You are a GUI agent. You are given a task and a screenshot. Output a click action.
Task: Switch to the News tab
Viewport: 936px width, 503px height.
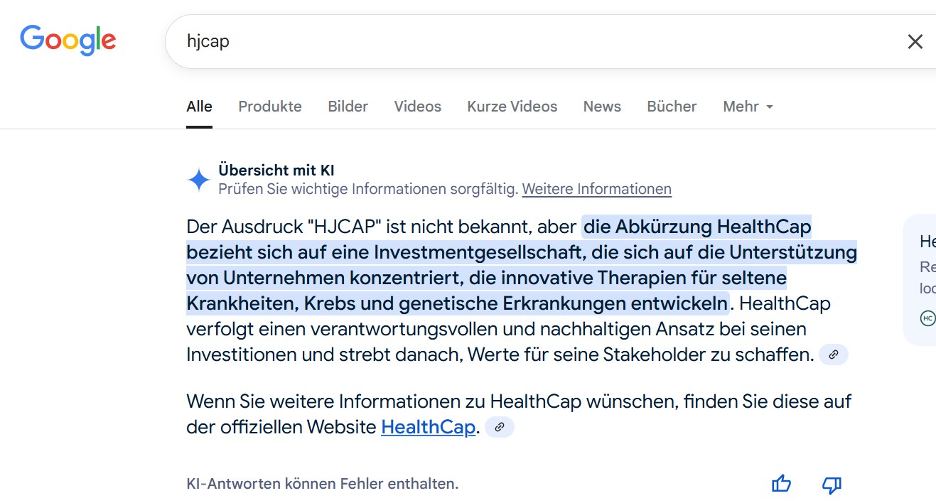602,107
